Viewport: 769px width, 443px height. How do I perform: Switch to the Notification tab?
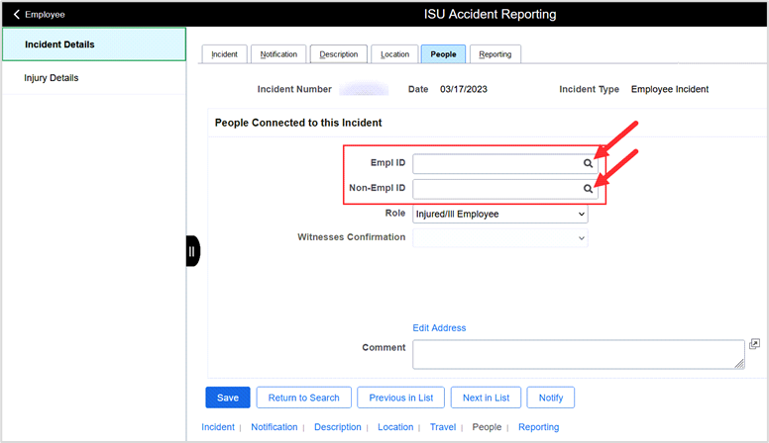pos(278,54)
